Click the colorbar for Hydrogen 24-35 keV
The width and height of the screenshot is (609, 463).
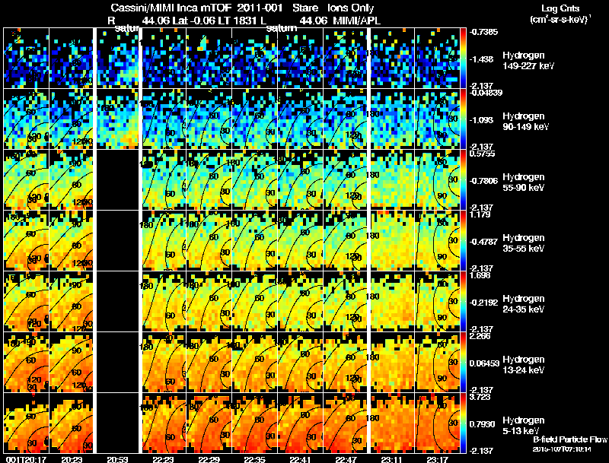click(x=463, y=302)
